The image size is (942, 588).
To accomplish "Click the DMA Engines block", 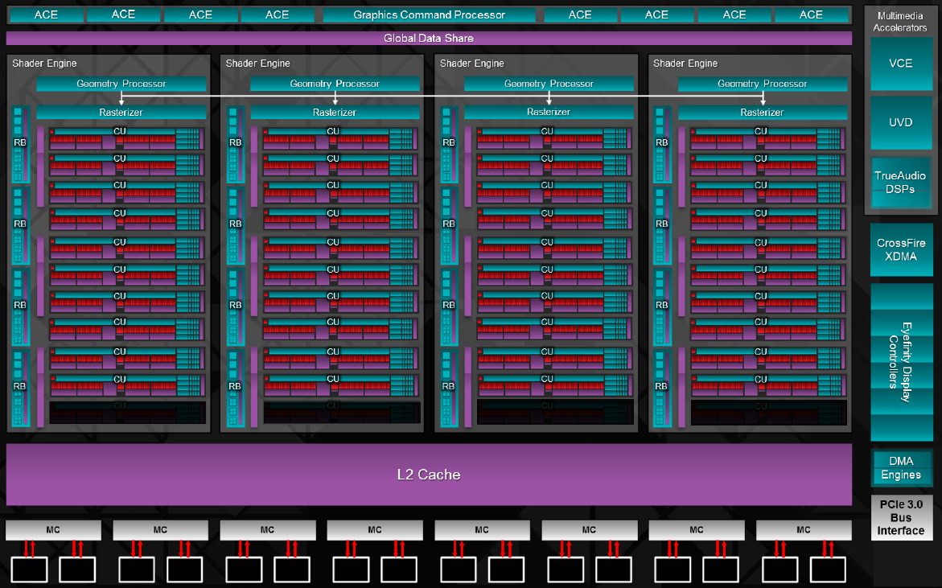I will pos(901,468).
